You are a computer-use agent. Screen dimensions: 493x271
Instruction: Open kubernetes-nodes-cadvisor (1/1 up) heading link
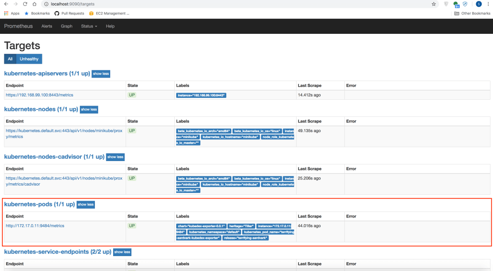54,157
